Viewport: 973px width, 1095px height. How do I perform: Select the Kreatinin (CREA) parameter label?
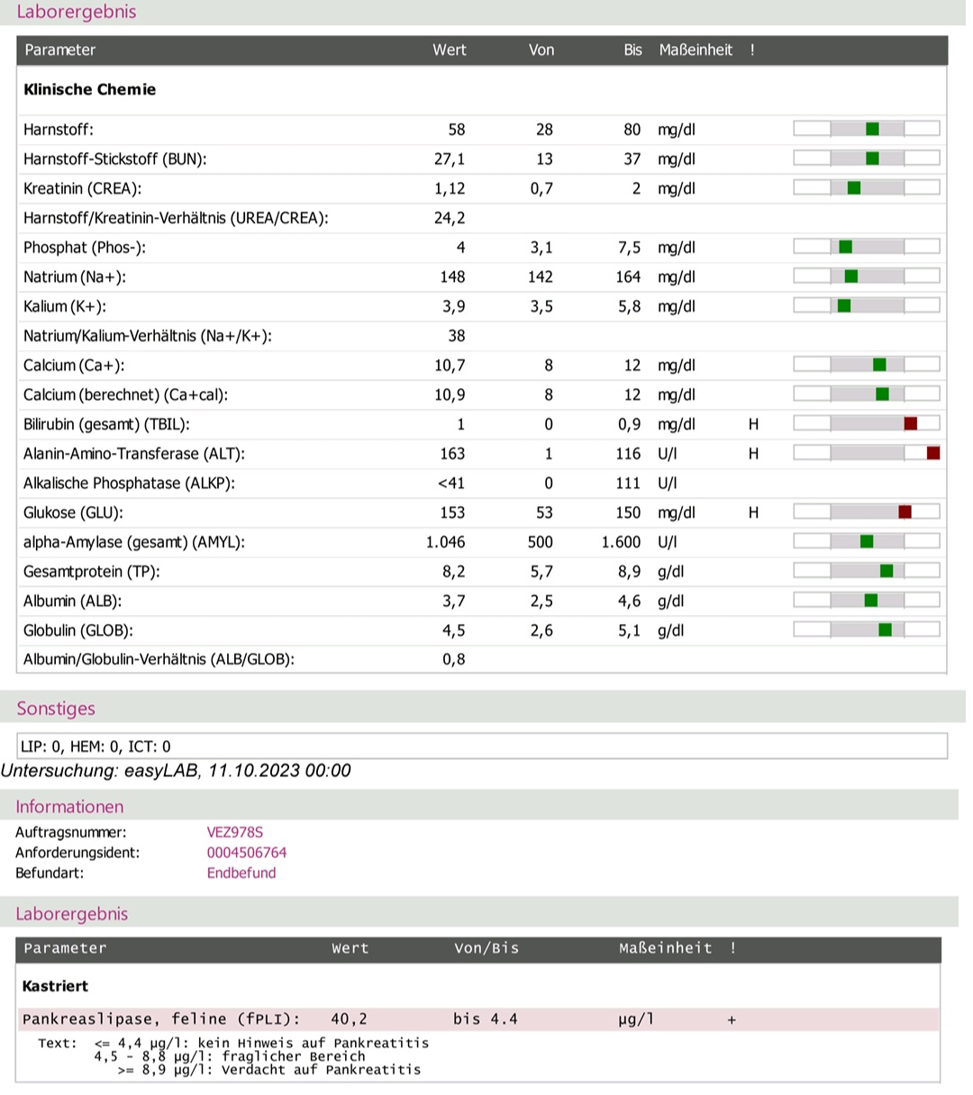tap(82, 188)
